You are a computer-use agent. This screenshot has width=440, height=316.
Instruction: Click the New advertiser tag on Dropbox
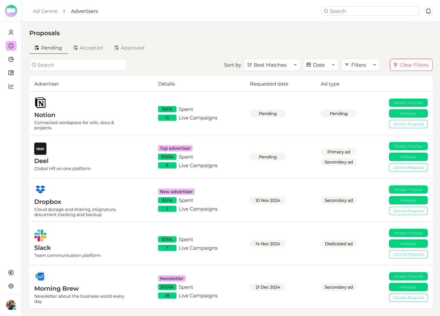coord(176,192)
